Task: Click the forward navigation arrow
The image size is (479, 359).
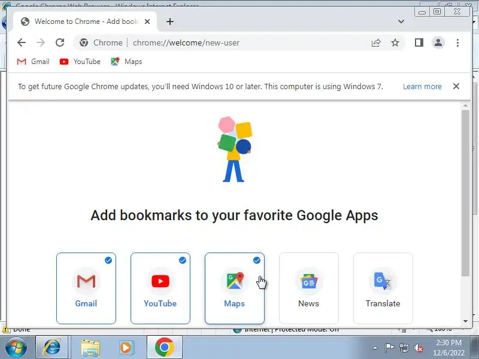Action: point(41,42)
